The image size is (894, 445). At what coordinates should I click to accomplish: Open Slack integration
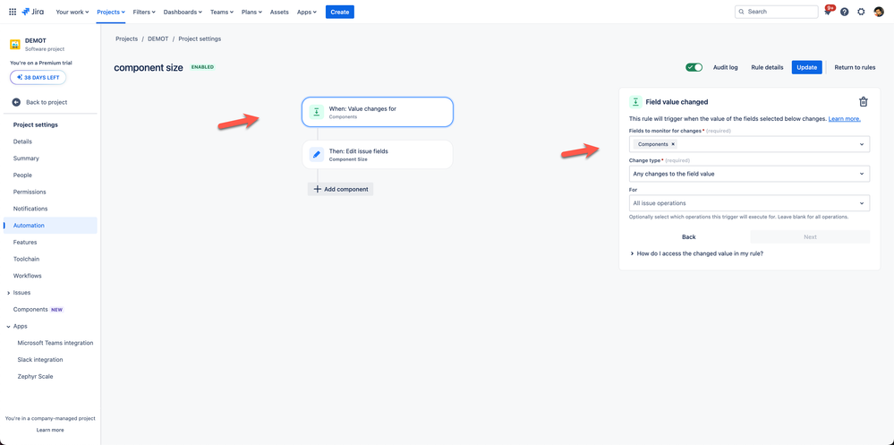(x=40, y=359)
